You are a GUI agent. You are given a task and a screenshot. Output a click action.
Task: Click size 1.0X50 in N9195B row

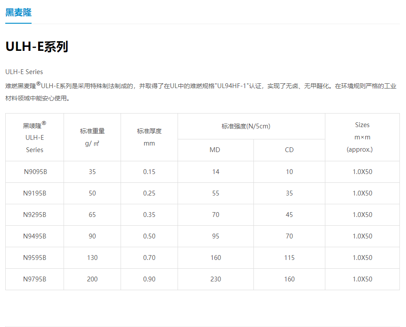coord(362,193)
